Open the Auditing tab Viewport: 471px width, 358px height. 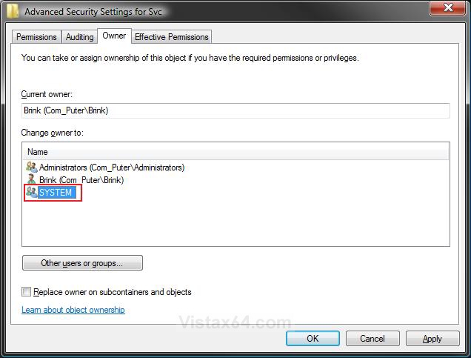coord(79,36)
